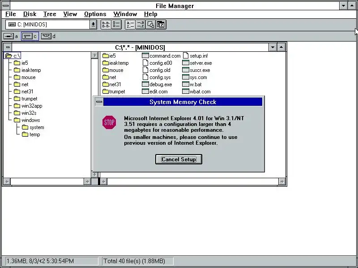The height and width of the screenshot is (268, 358).
Task: Open net31 folder in tree pane
Action: [x=24, y=92]
